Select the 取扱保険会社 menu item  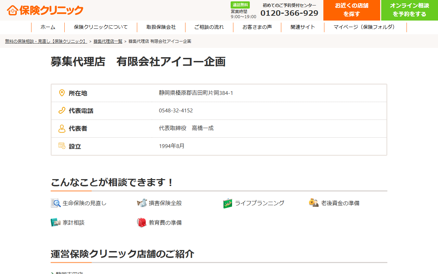(161, 27)
